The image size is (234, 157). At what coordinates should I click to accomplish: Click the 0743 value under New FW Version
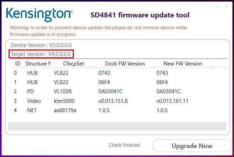(162, 73)
